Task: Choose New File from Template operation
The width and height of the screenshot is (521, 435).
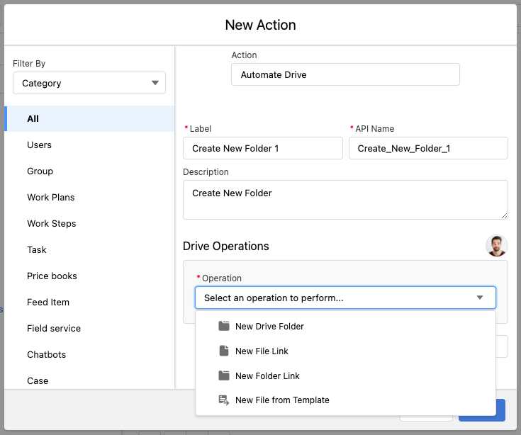Action: coord(282,400)
